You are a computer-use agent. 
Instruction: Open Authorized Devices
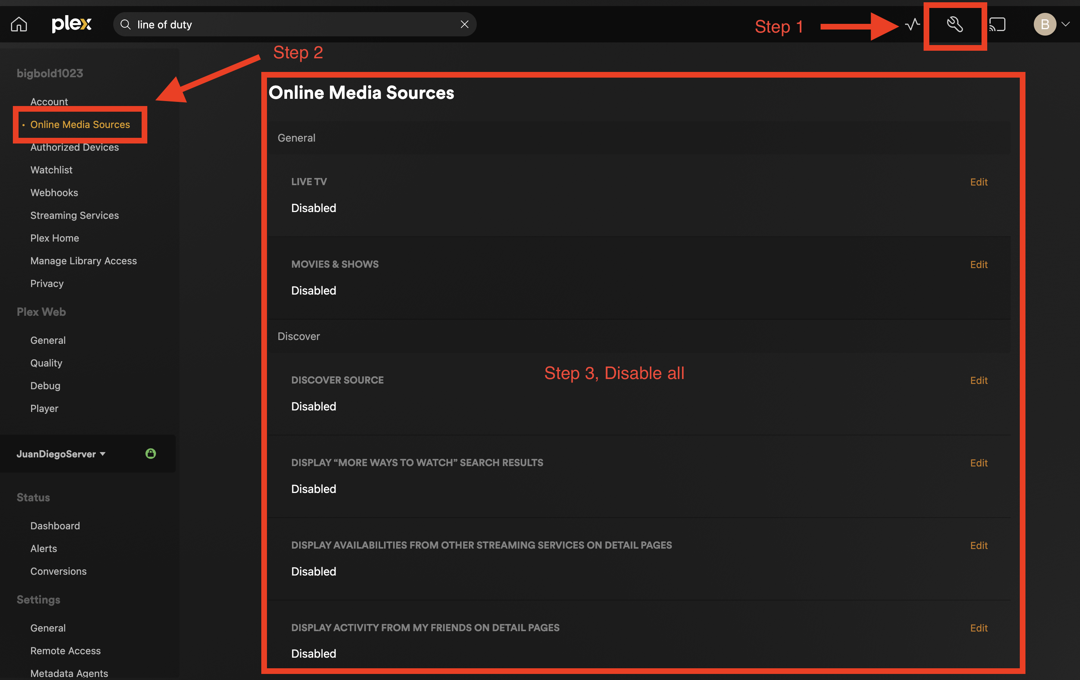coord(75,147)
